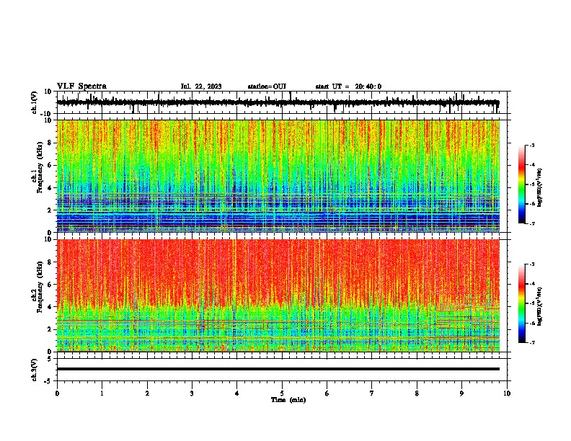Click the "station=OUI" label
The image size is (571, 441).
pos(267,86)
